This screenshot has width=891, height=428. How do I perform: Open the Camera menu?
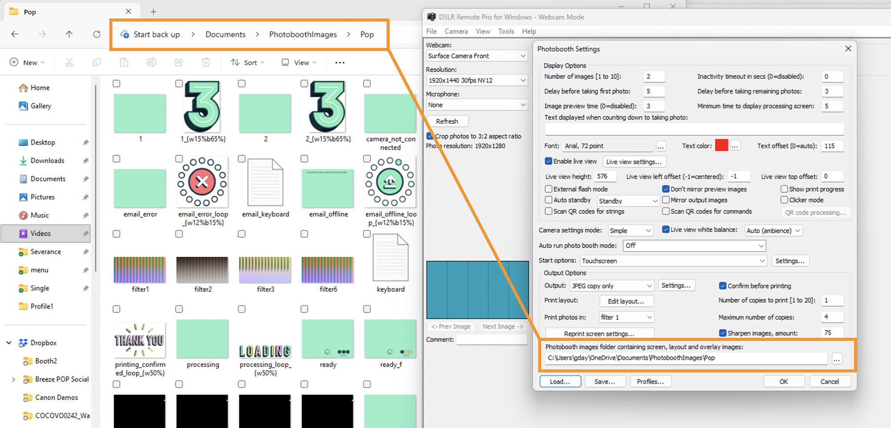456,31
